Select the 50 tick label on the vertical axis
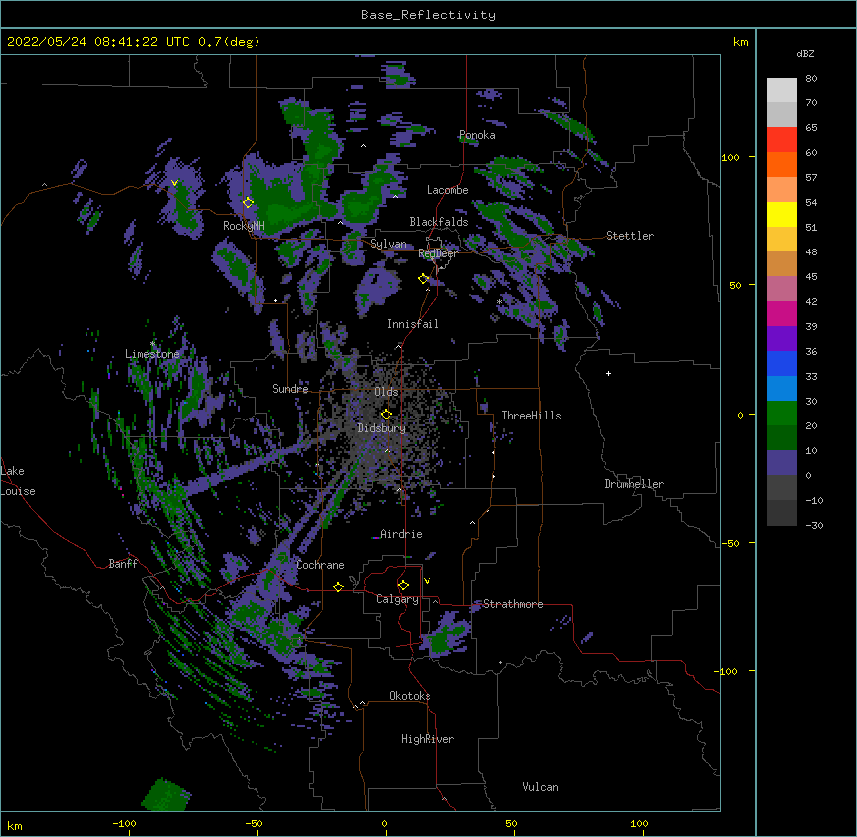 pyautogui.click(x=735, y=285)
